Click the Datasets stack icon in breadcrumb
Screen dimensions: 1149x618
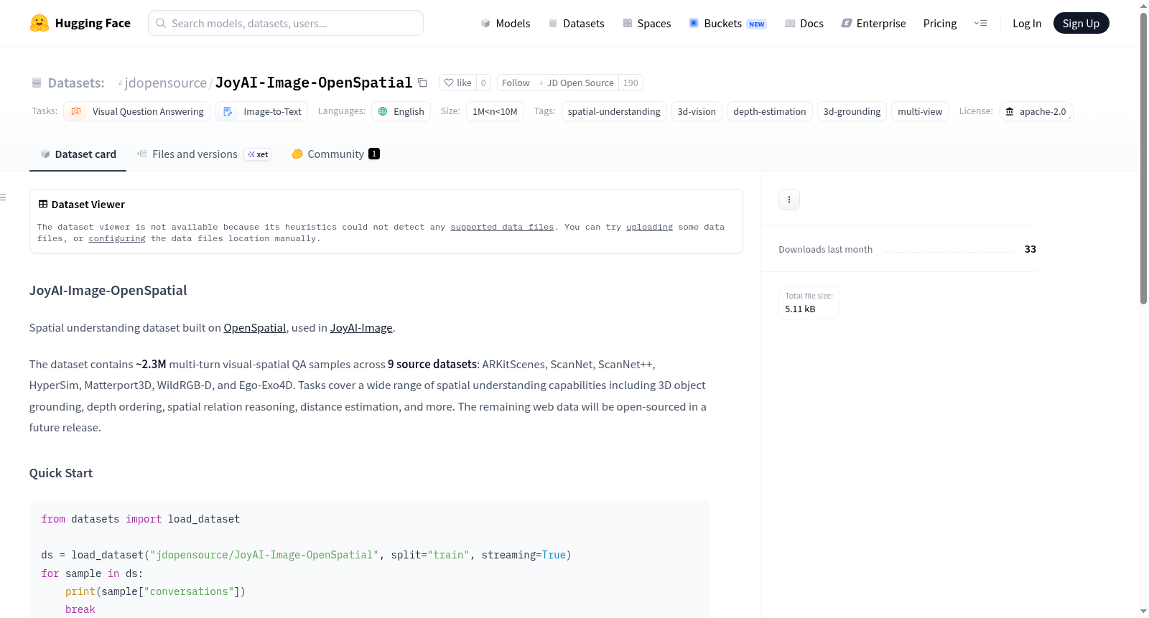[x=37, y=83]
